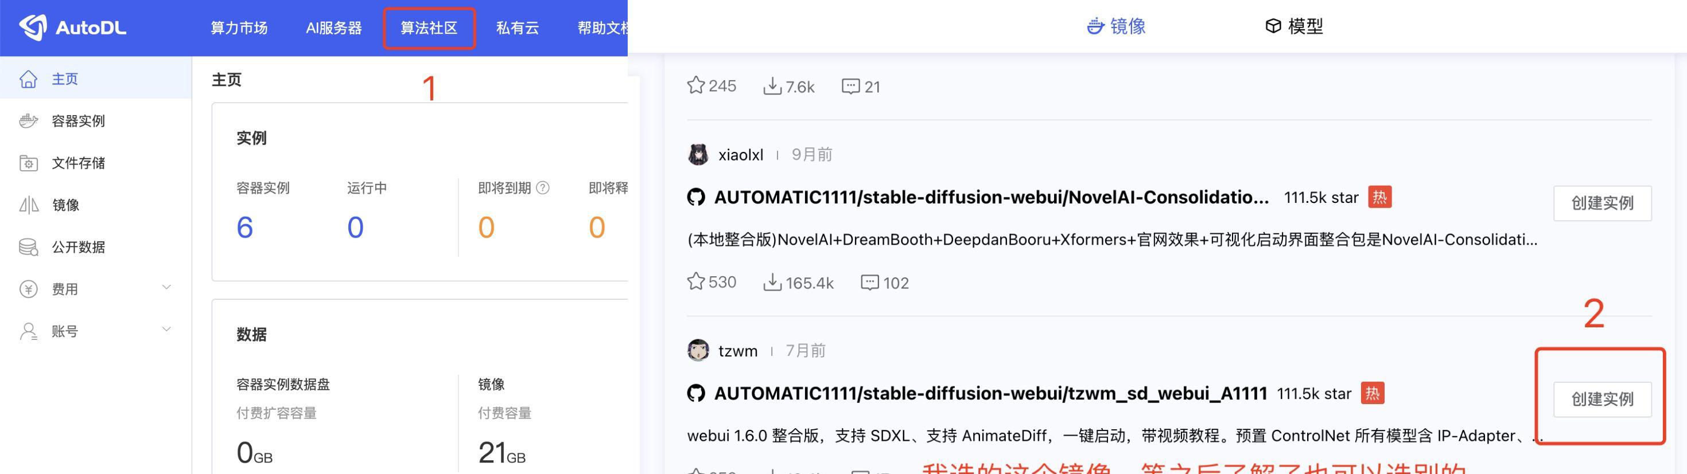Open the 主页 home icon in sidebar
The height and width of the screenshot is (474, 1687).
click(x=28, y=79)
